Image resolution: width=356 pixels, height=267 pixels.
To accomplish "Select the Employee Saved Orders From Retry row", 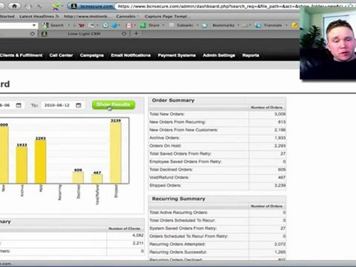I will point(217,162).
